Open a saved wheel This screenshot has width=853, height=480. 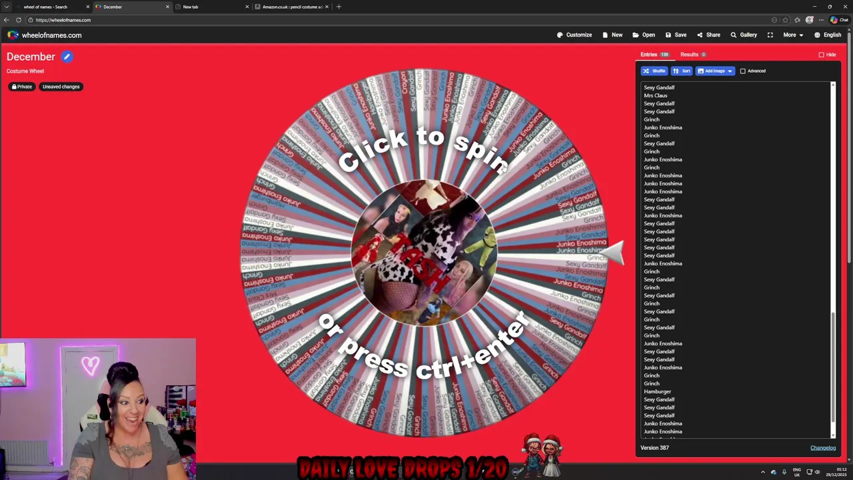[644, 35]
